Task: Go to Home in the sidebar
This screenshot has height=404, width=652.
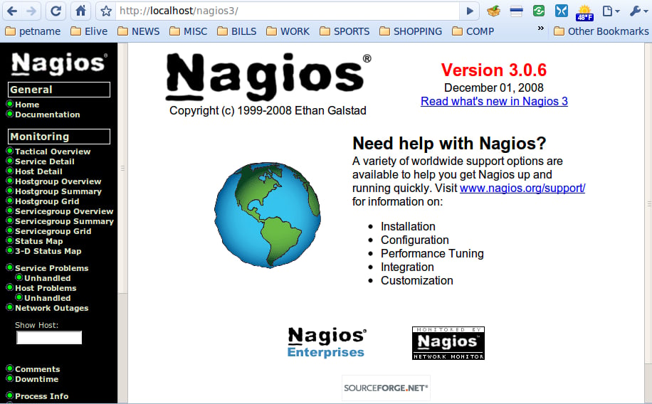Action: (x=27, y=105)
